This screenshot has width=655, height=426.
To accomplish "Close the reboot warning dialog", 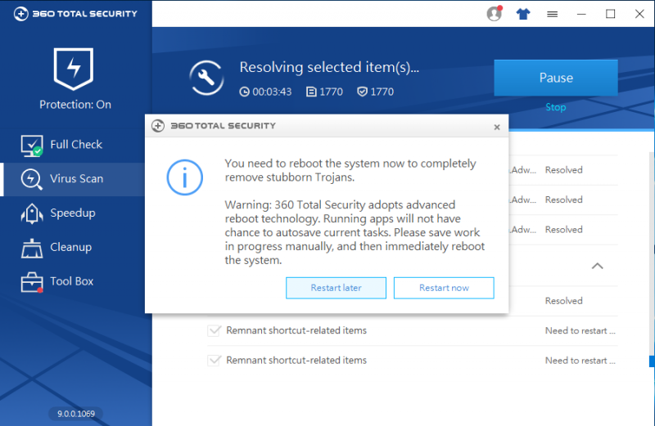I will tap(496, 127).
